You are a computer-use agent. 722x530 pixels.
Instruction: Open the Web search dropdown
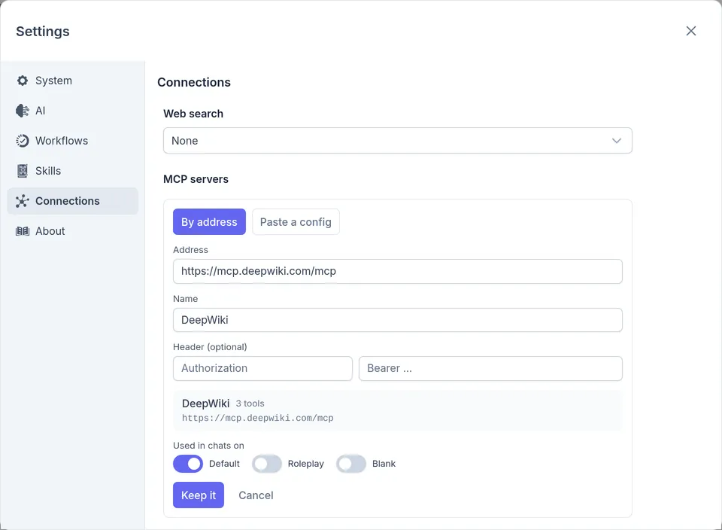pyautogui.click(x=397, y=141)
